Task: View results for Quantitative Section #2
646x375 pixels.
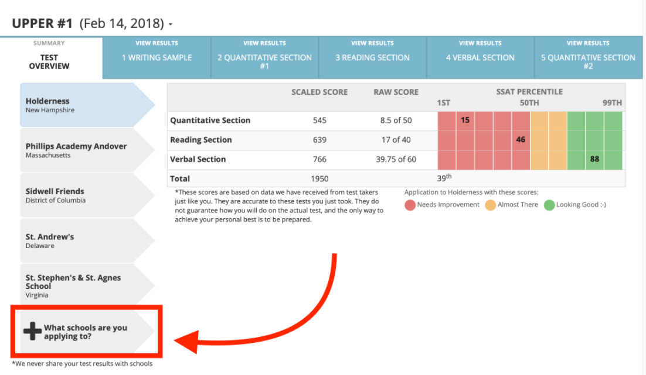Action: 589,57
